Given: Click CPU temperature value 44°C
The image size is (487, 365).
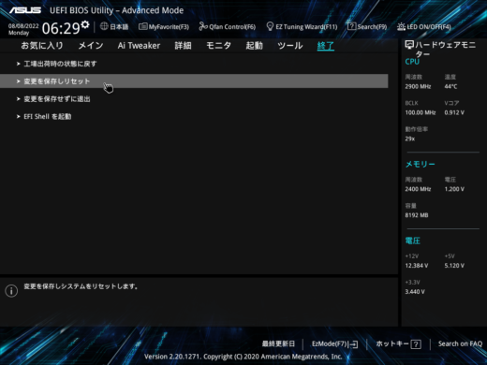Looking at the screenshot, I should (x=450, y=86).
